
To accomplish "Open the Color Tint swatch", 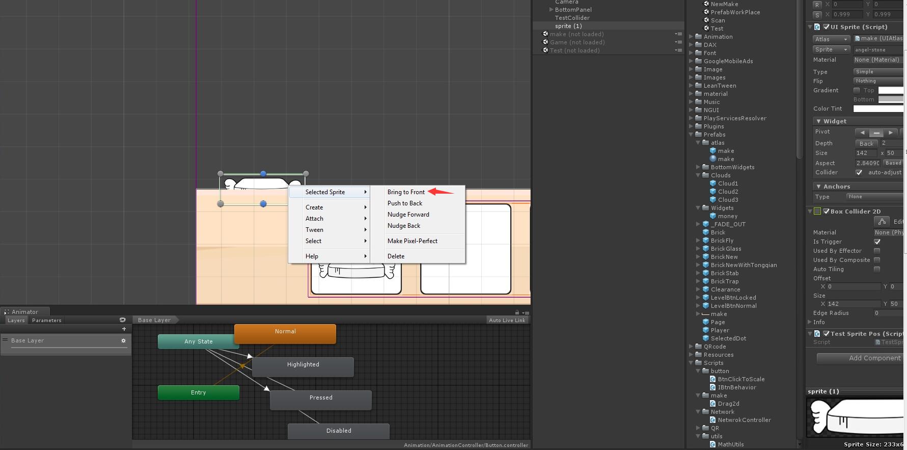I will pyautogui.click(x=878, y=109).
